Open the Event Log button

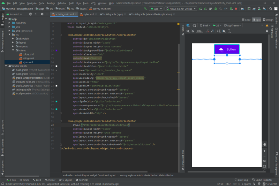[240, 180]
